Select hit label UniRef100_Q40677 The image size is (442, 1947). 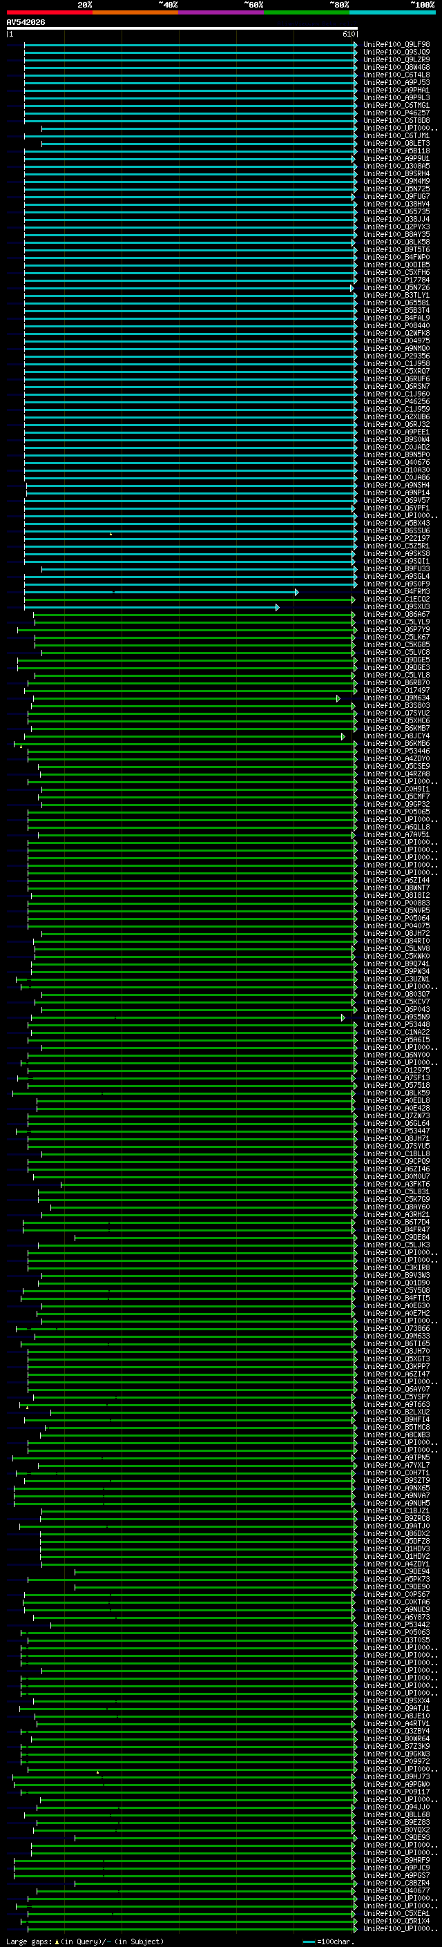(x=396, y=1892)
